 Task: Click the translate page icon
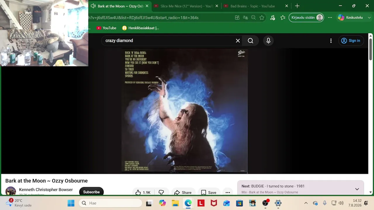point(245,17)
